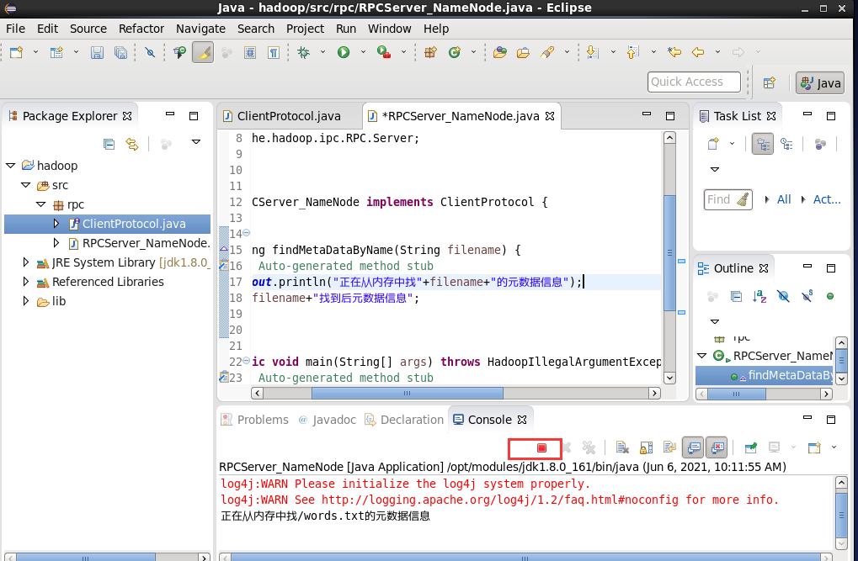
Task: Open the Javadoc tab
Action: pyautogui.click(x=328, y=420)
